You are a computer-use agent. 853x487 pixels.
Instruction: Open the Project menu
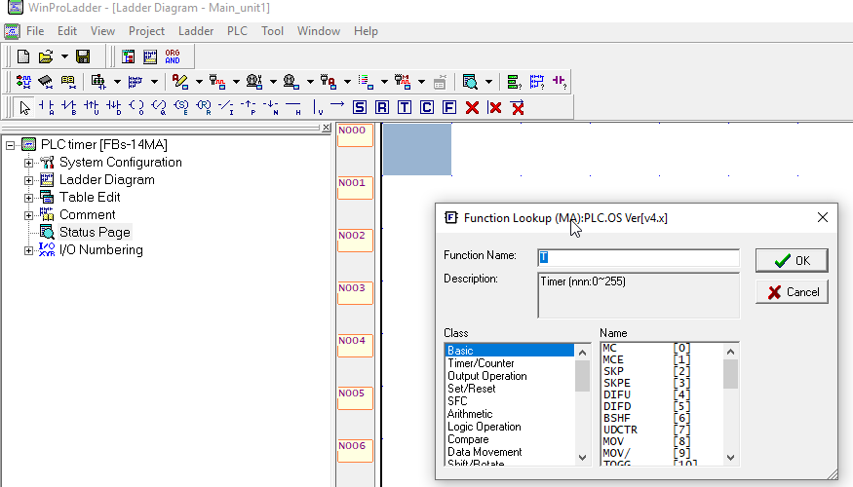(x=146, y=31)
